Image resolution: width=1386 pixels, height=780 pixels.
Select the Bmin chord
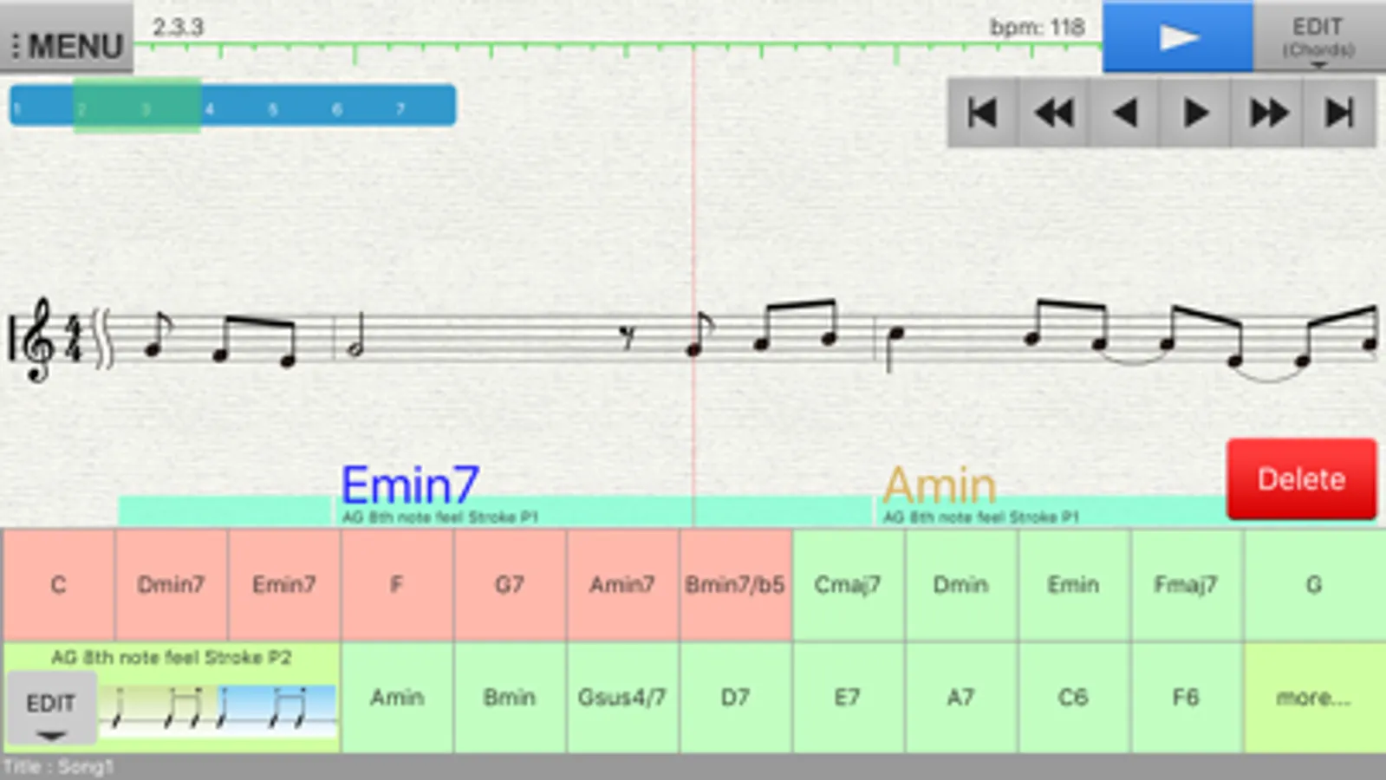(x=509, y=698)
